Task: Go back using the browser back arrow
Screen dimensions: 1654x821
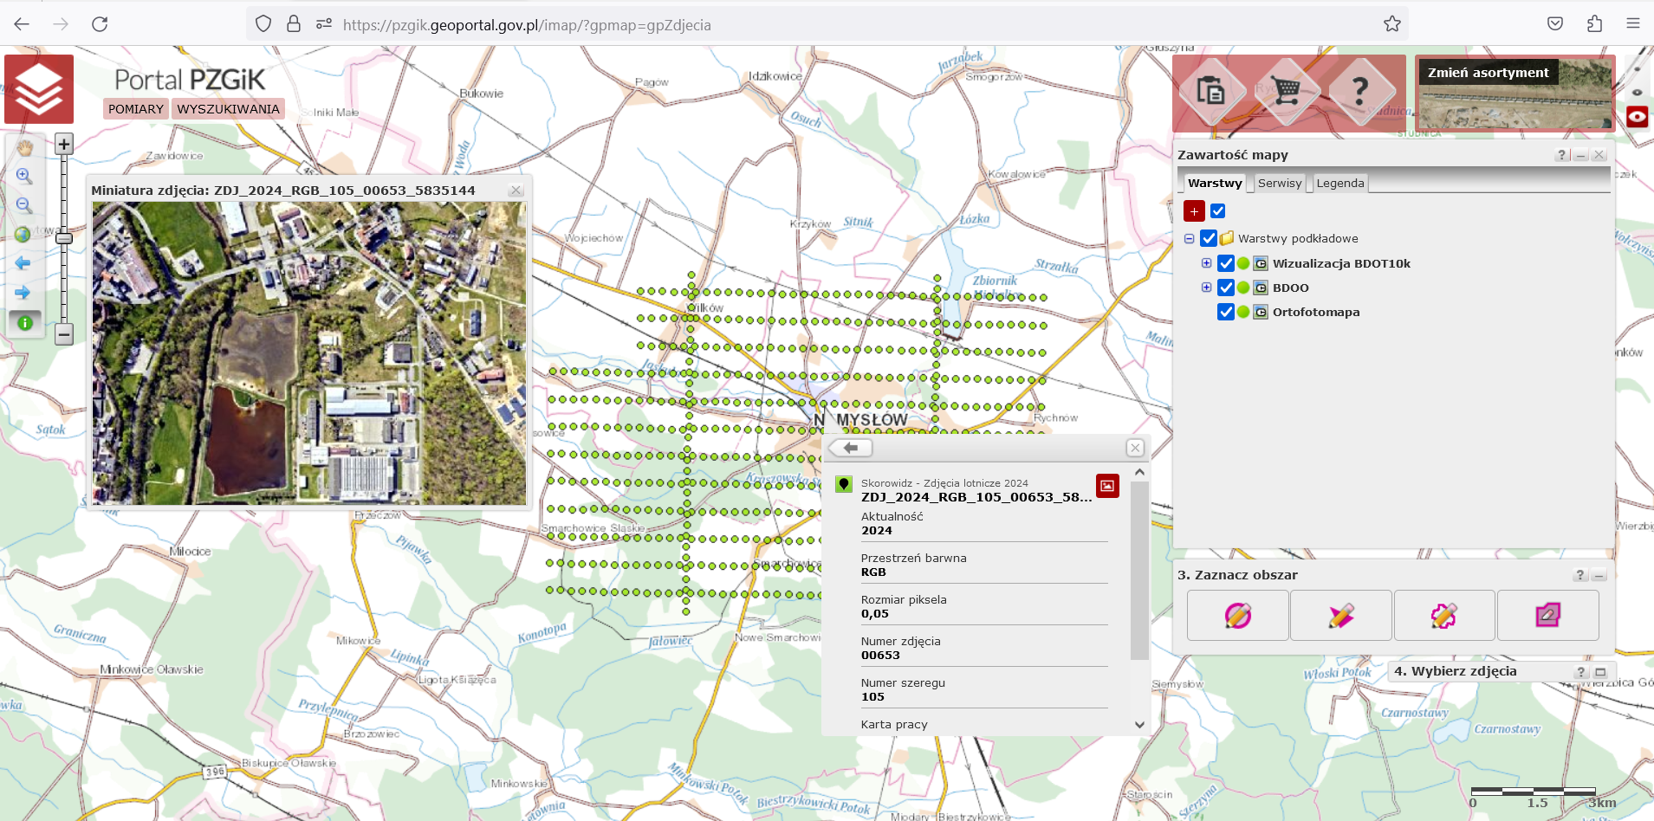Action: [22, 24]
